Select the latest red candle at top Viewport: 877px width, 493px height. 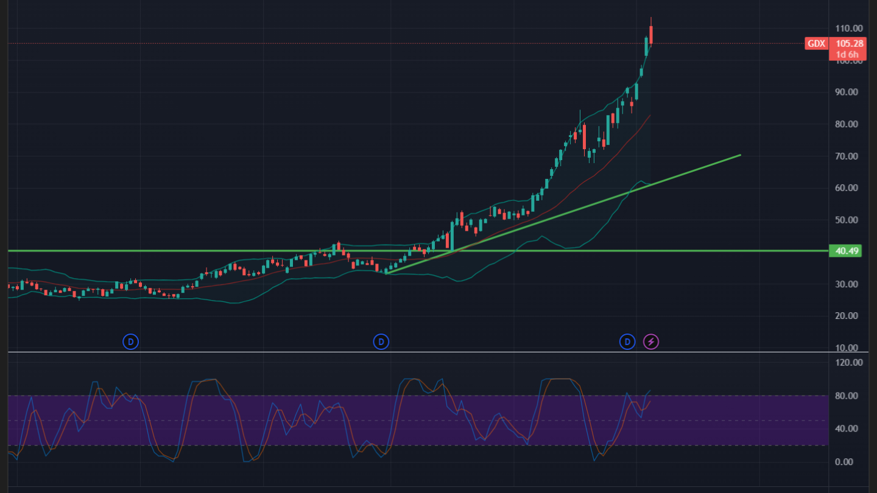[651, 35]
